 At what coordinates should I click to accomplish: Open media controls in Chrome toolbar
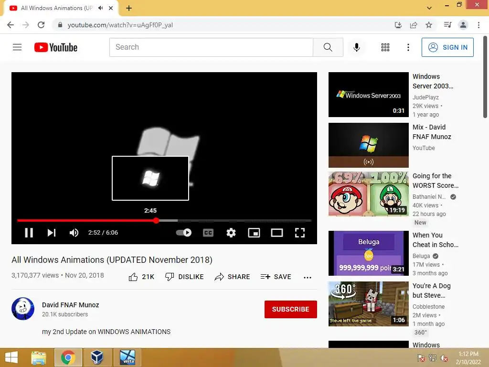(447, 25)
